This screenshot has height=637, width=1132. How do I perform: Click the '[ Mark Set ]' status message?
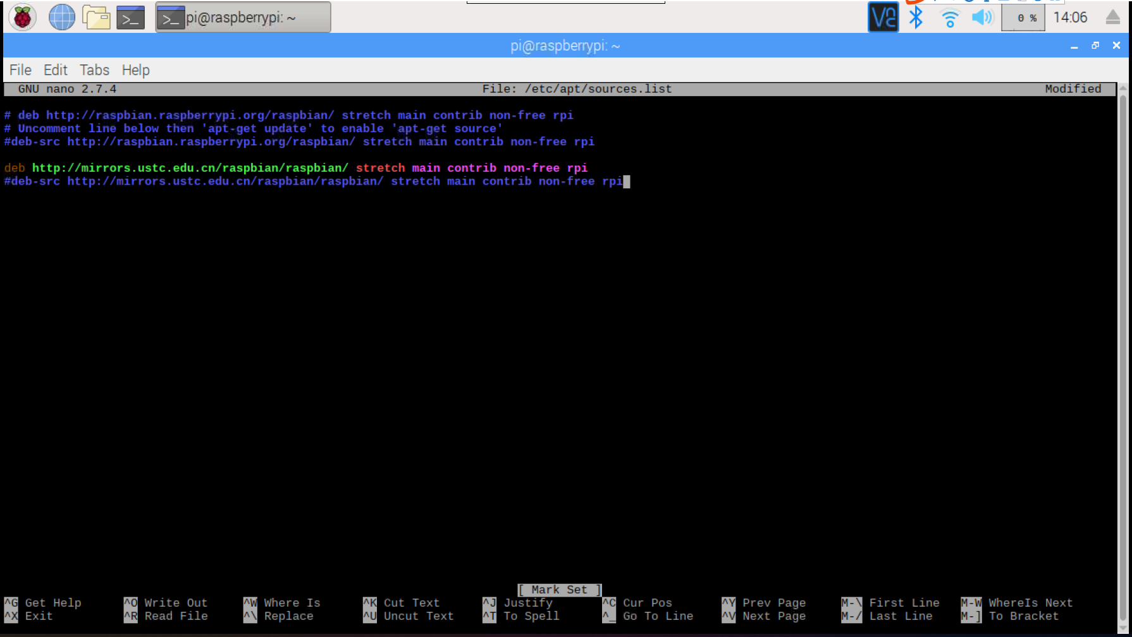coord(559,590)
